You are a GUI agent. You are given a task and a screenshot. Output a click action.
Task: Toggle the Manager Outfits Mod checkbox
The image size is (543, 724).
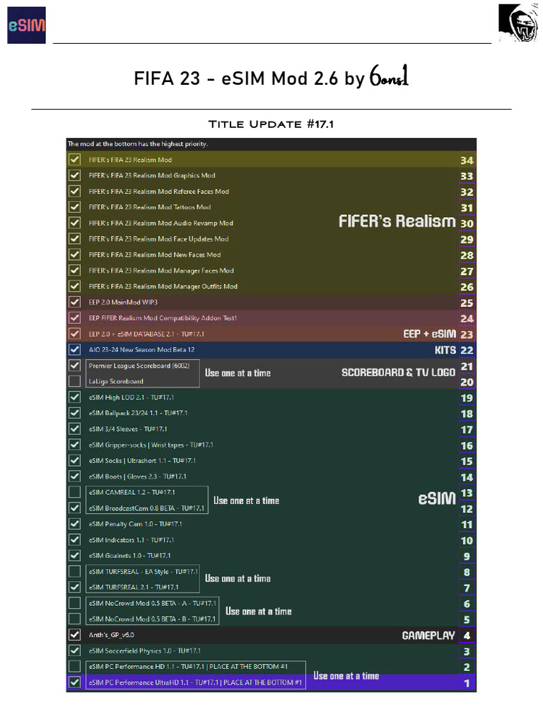coord(74,286)
